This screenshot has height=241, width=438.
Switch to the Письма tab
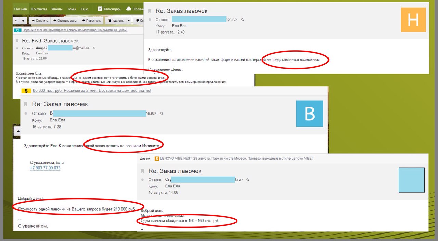pyautogui.click(x=21, y=9)
